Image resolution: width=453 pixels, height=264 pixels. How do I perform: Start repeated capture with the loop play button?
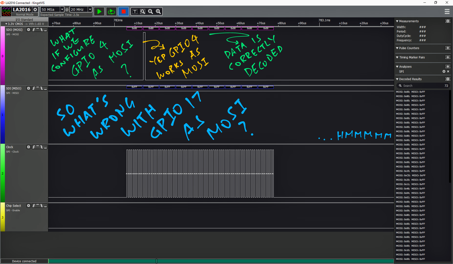tap(111, 12)
